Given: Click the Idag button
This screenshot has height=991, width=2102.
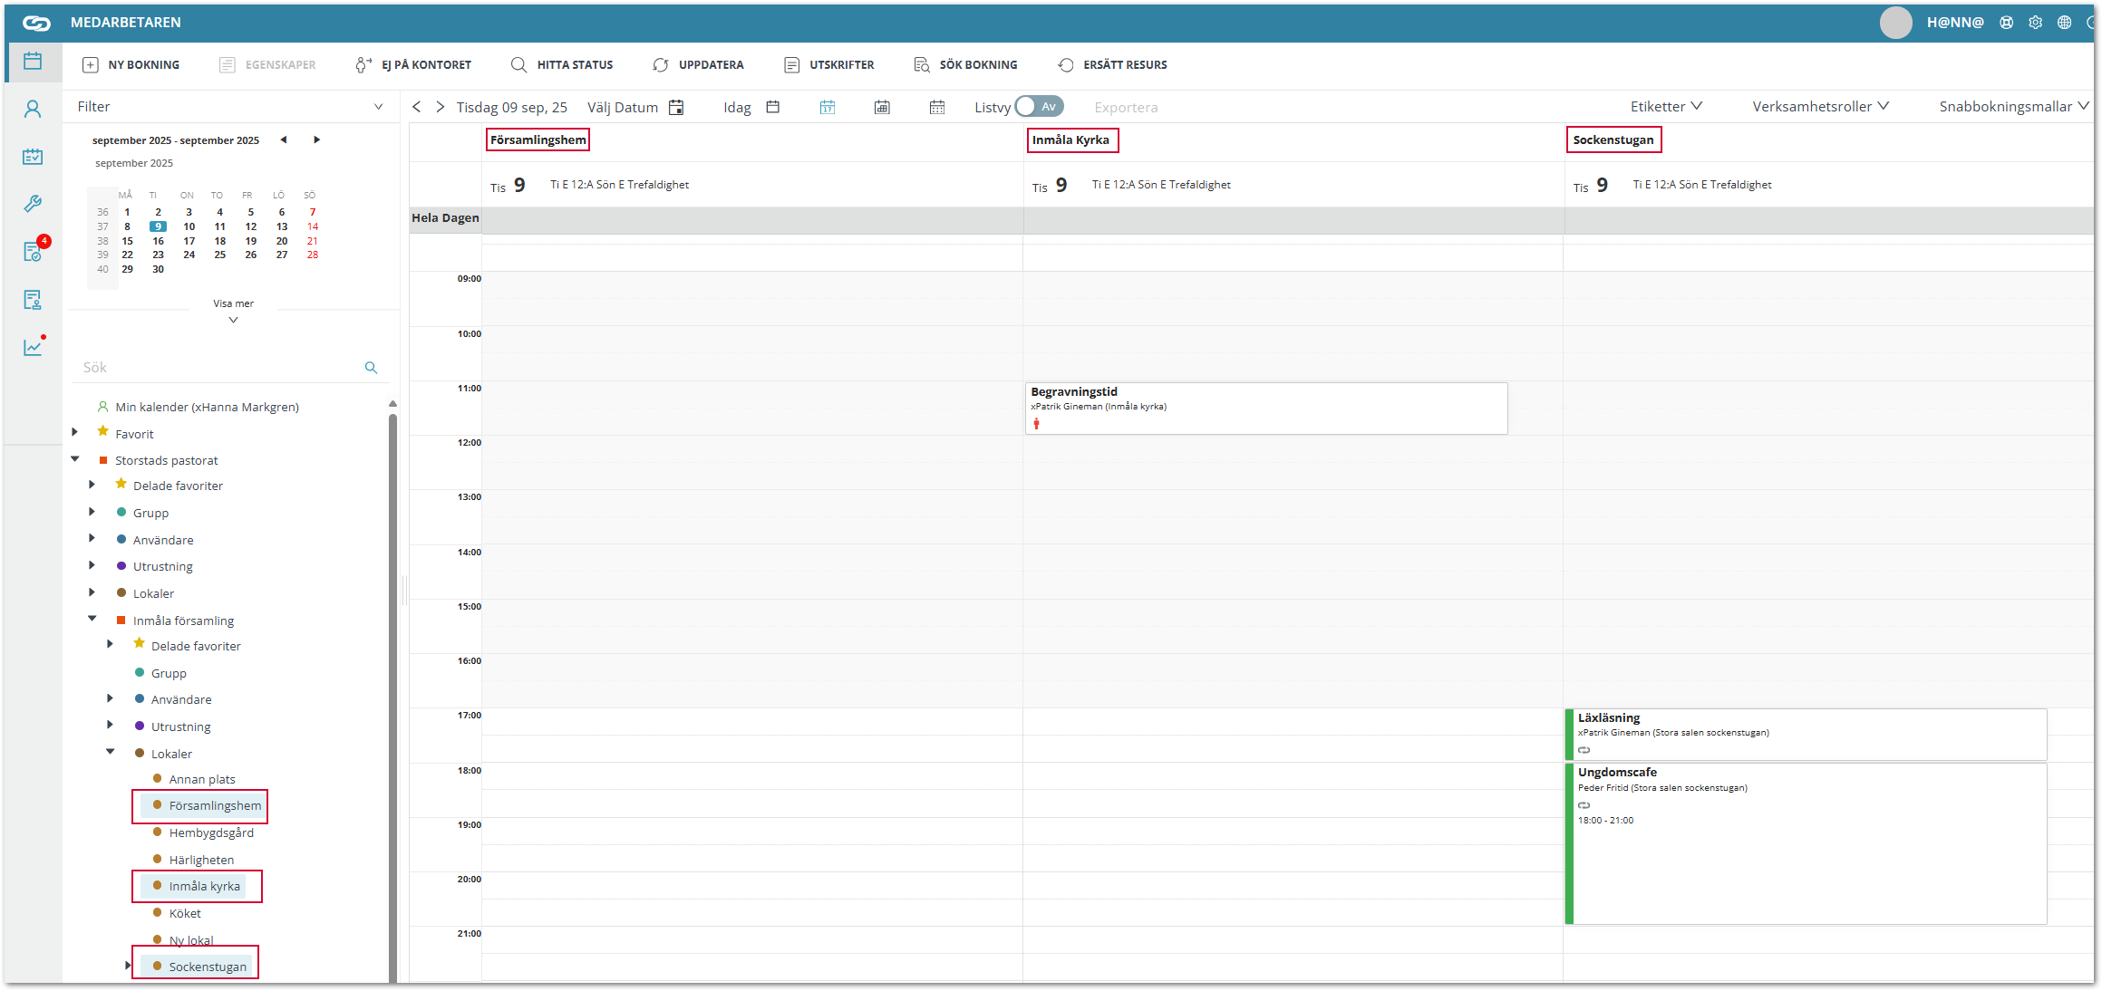Looking at the screenshot, I should click(737, 108).
